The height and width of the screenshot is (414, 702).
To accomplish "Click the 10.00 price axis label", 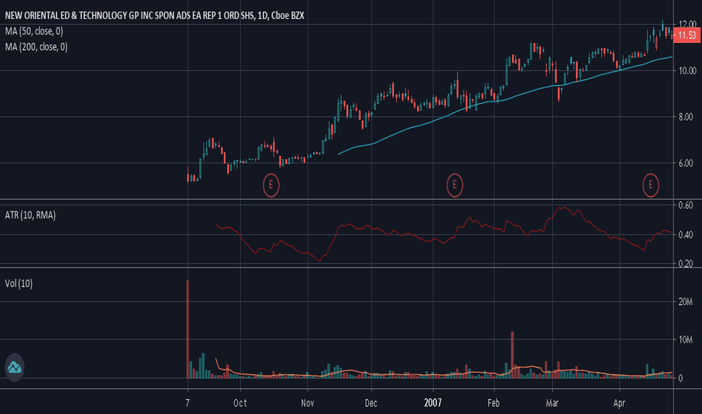I will click(x=687, y=71).
